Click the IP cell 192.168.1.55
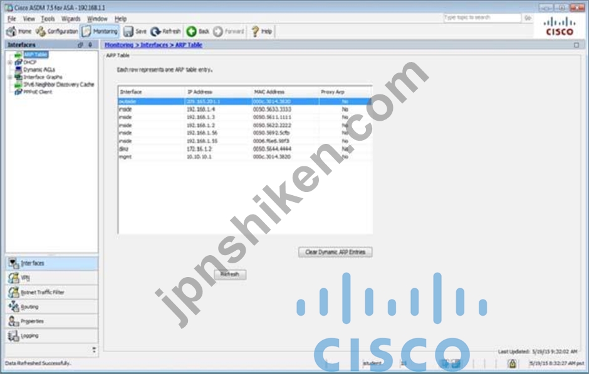Screen dimensions: 589x374 (202, 141)
